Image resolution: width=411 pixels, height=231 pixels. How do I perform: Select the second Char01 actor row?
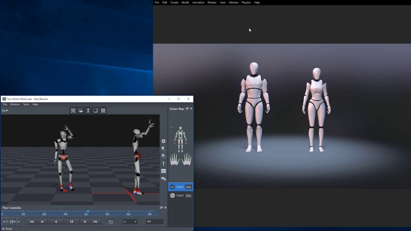click(180, 195)
